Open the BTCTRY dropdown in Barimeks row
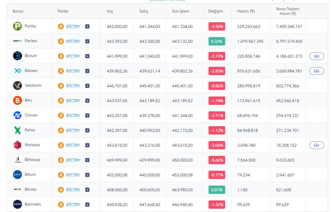Viewport: 333px width, 212px height. [87, 205]
